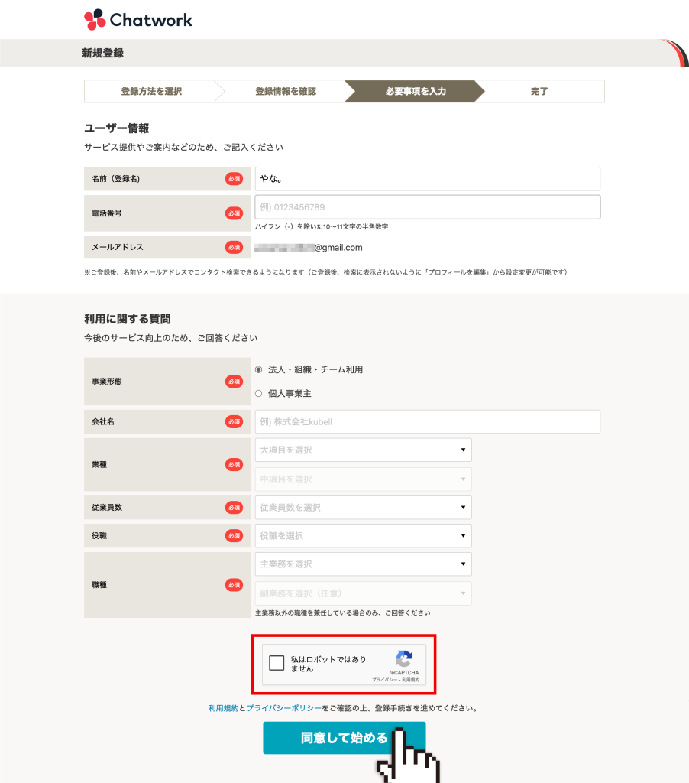
Task: Expand the 従業員数を選択 dropdown
Action: (363, 507)
